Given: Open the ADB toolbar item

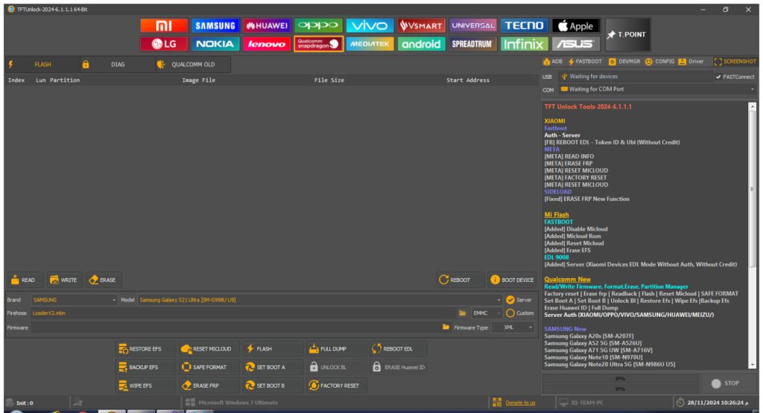Looking at the screenshot, I should pos(552,62).
